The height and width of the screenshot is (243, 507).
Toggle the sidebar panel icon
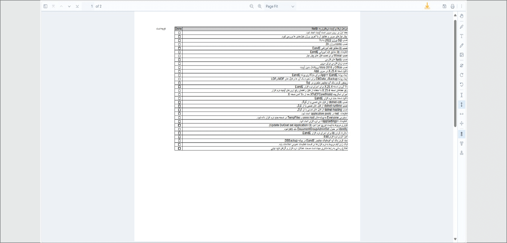click(x=45, y=6)
